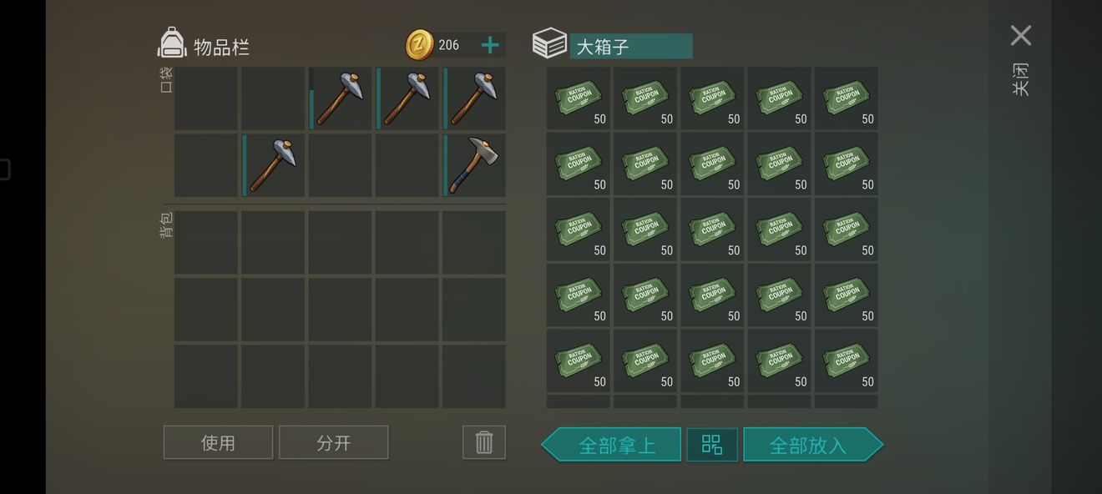Image resolution: width=1102 pixels, height=494 pixels.
Task: Tap the green plus to add coins
Action: pos(490,45)
